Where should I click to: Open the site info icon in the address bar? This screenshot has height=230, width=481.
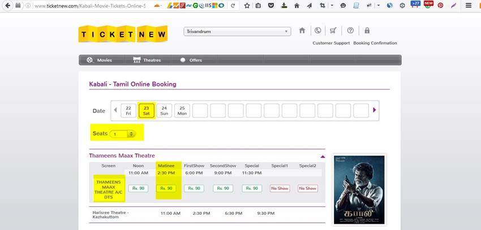[28, 6]
